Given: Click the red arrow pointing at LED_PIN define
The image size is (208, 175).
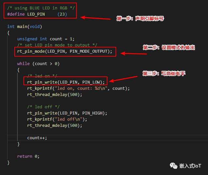Looking at the screenshot, I should pyautogui.click(x=96, y=18).
